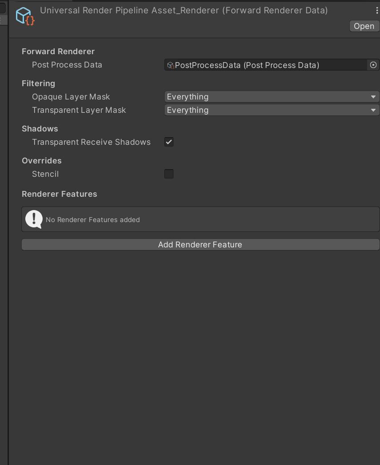Click the Filtering section header
Screen dimensions: 380x465
click(38, 83)
